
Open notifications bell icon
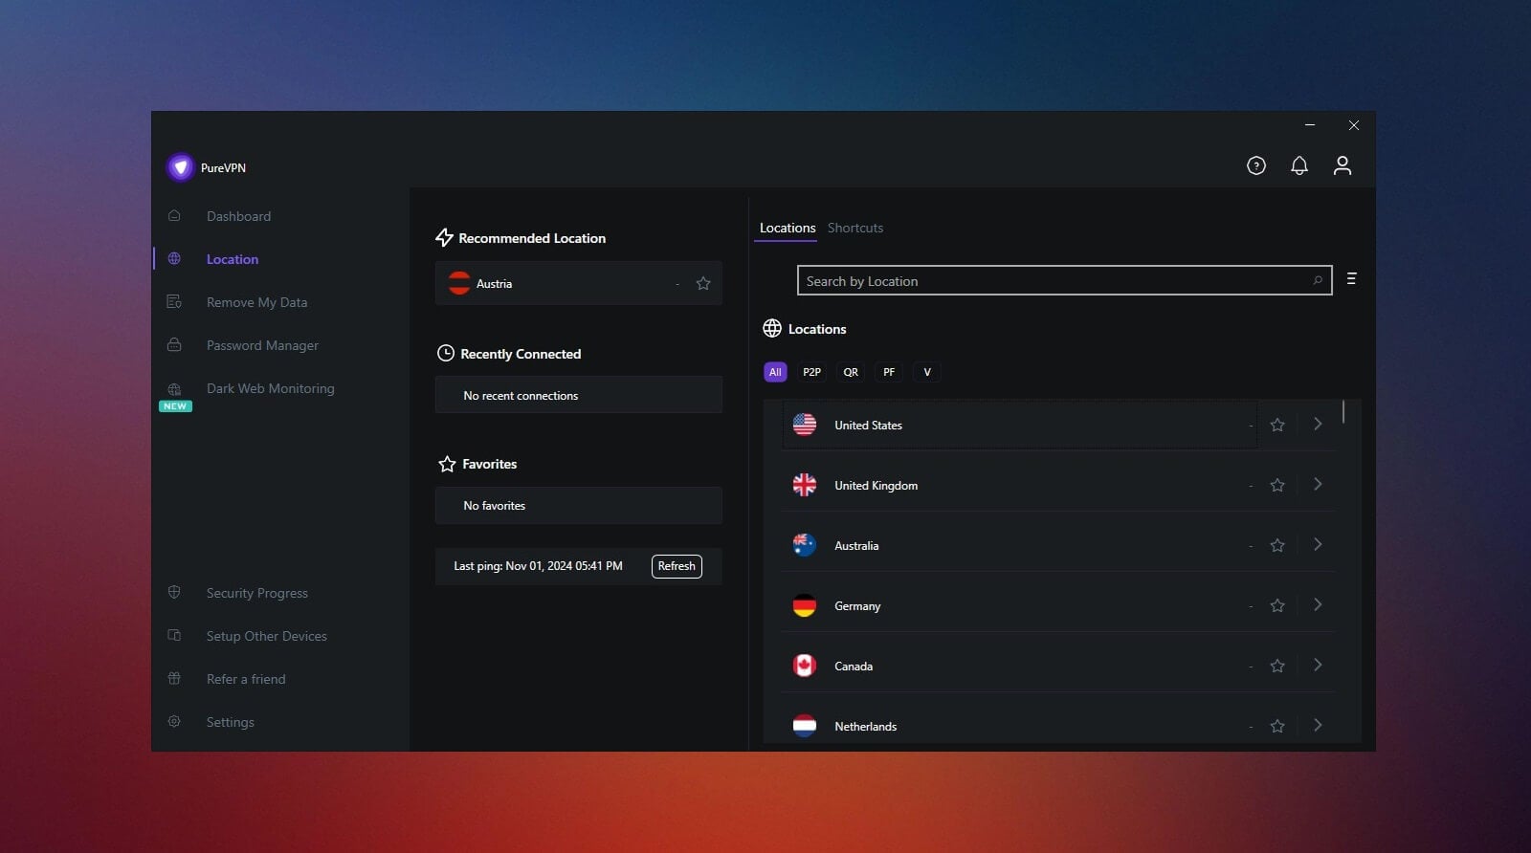coord(1299,165)
